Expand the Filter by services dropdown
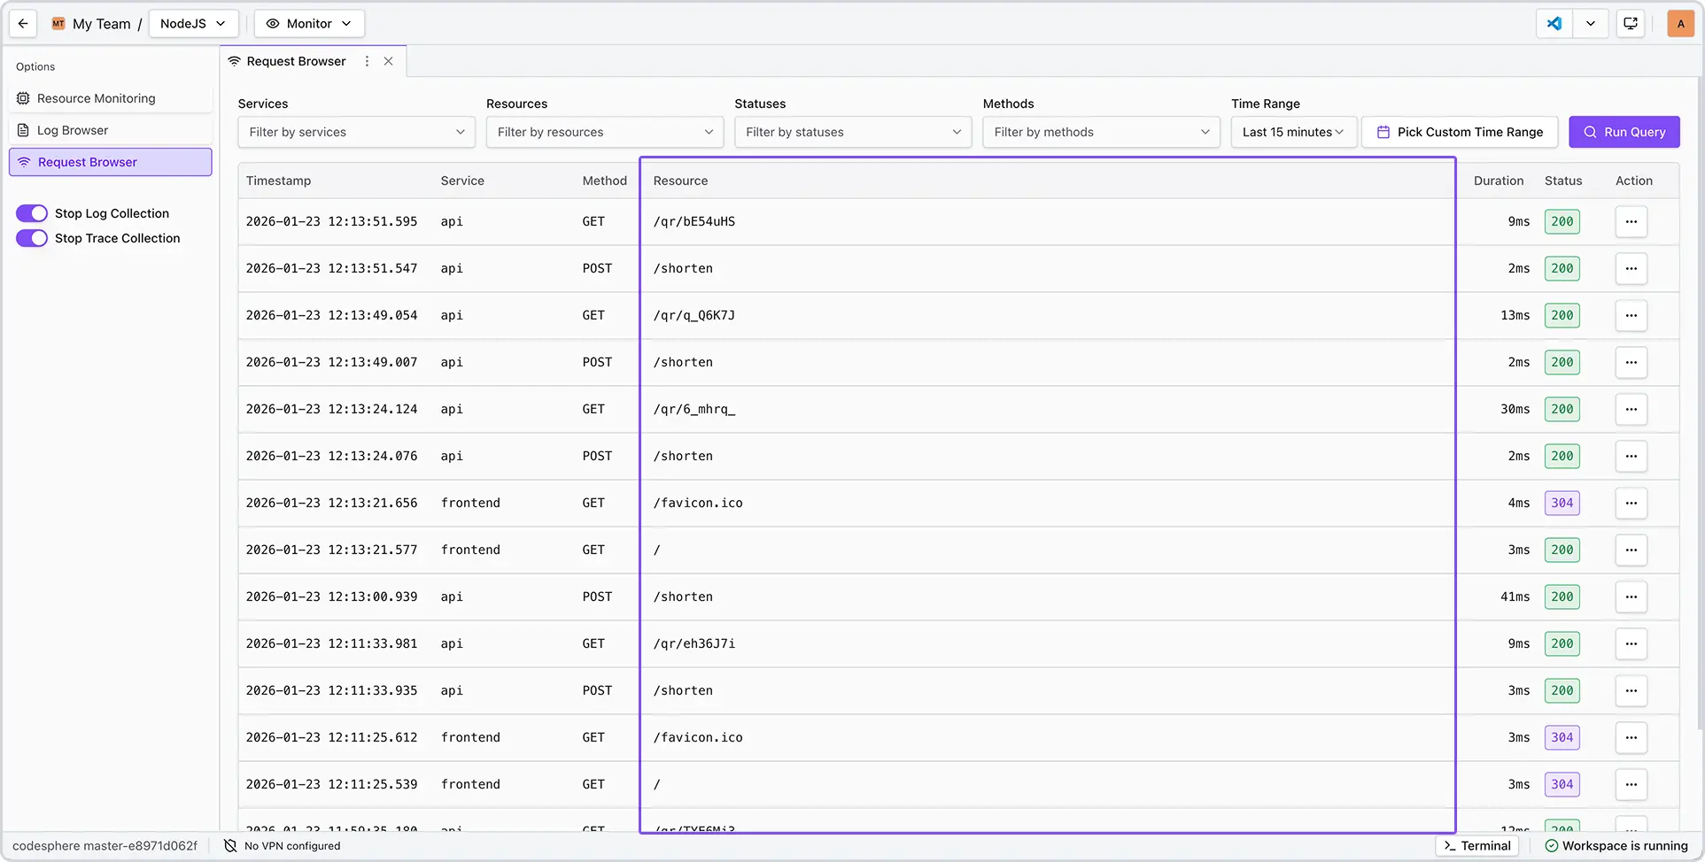Image resolution: width=1705 pixels, height=862 pixels. [x=356, y=133]
